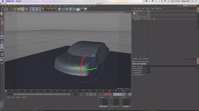The image size is (199, 111).
Task: Click the Camera object icon
Action: pos(82,9)
